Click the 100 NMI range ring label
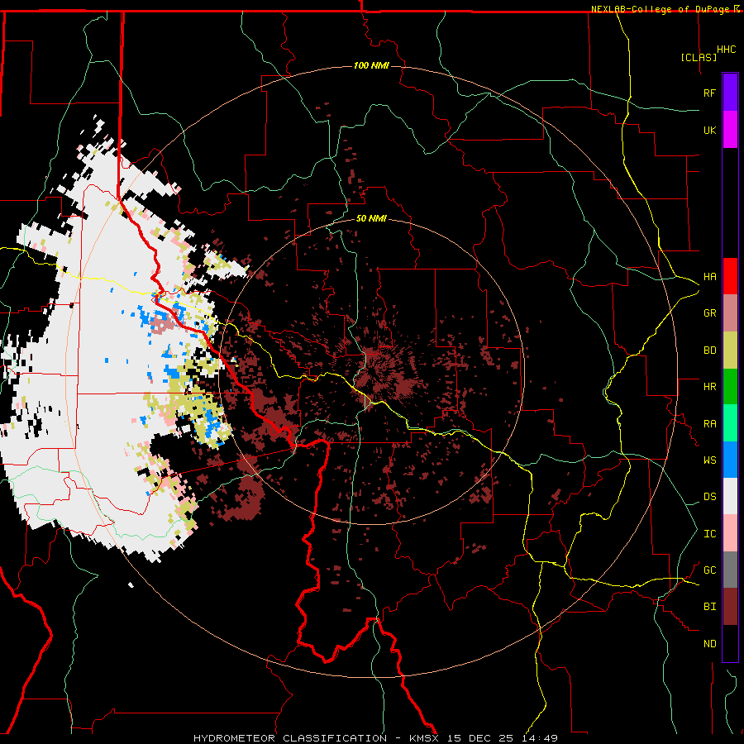744x744 pixels. coord(371,65)
